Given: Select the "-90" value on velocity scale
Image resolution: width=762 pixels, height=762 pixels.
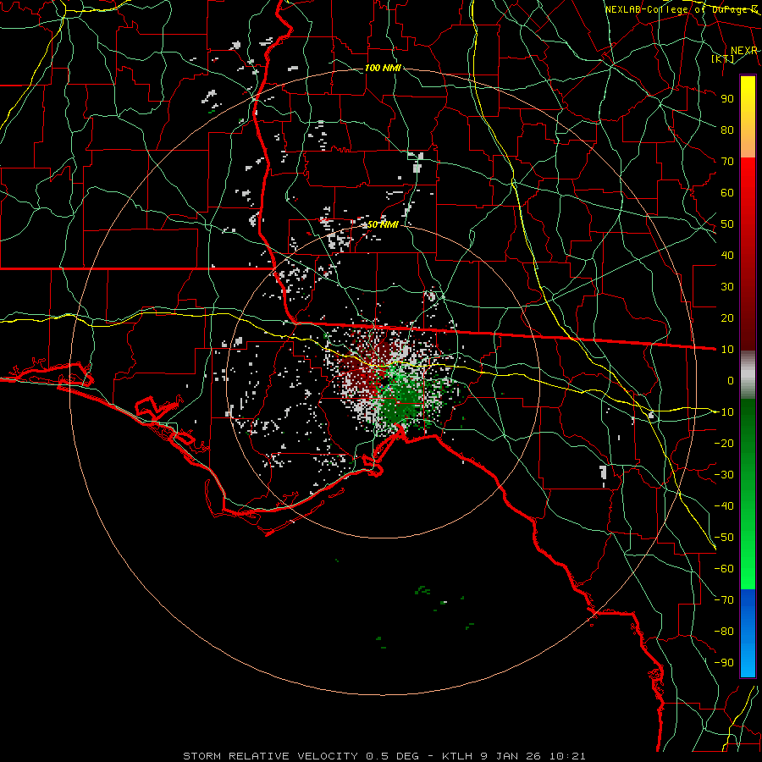Looking at the screenshot, I should pyautogui.click(x=724, y=663).
